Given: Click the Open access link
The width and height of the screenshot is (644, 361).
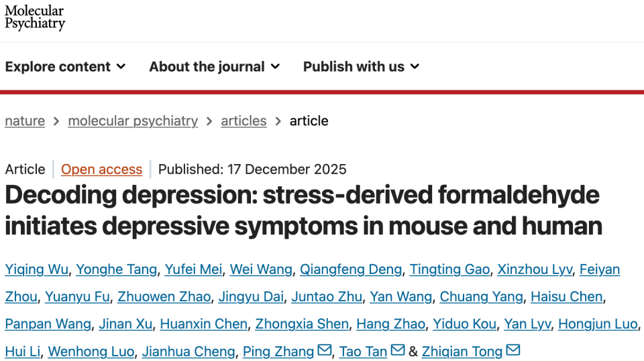Looking at the screenshot, I should pos(101,169).
